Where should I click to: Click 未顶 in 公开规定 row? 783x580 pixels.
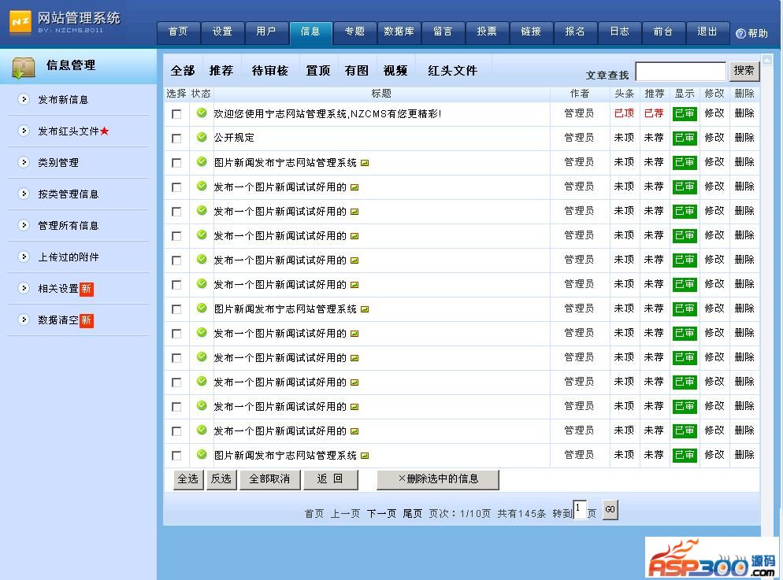(624, 138)
